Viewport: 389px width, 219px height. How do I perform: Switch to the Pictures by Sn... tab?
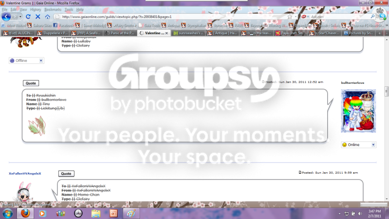(x=358, y=33)
